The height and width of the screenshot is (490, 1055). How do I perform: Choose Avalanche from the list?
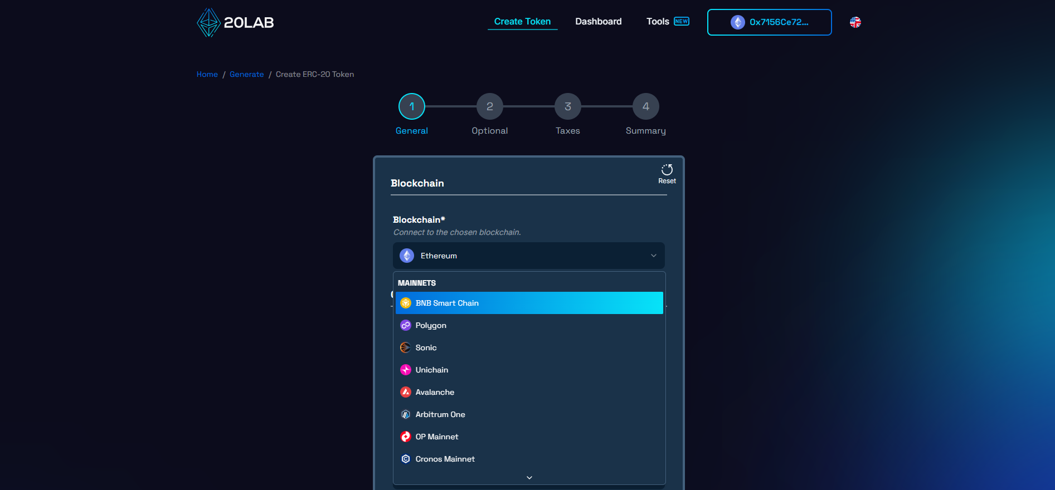click(529, 392)
